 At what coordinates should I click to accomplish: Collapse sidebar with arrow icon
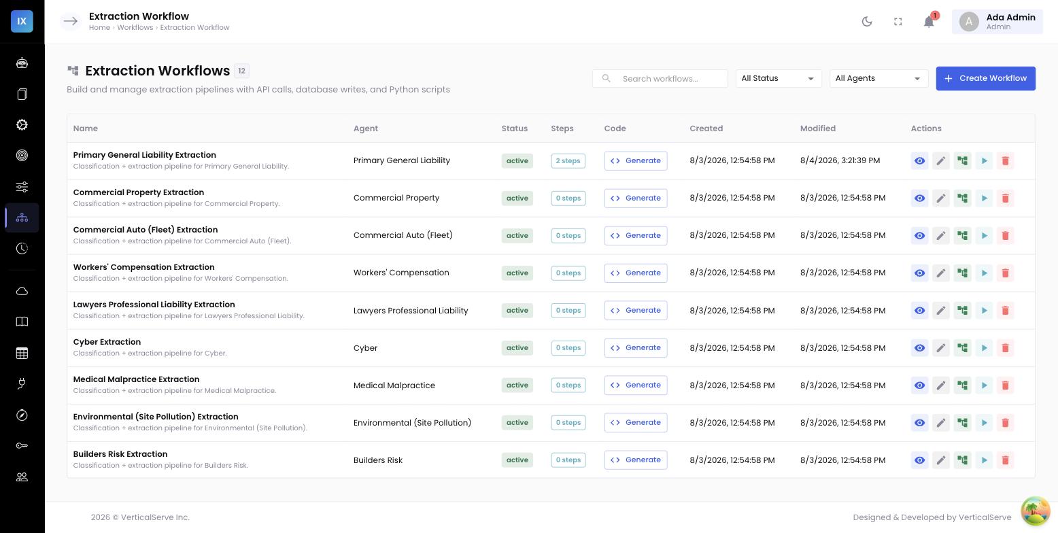click(70, 22)
